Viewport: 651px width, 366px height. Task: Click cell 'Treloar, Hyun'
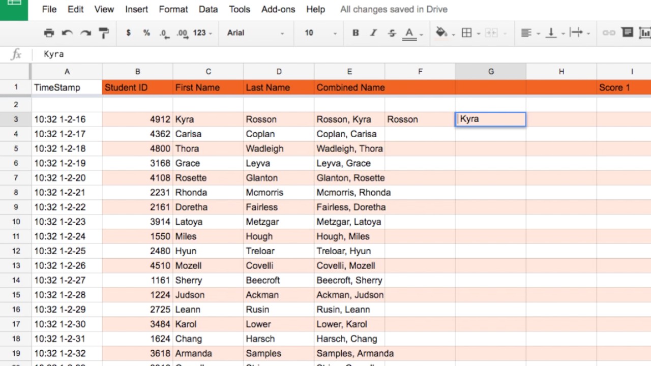pos(349,251)
